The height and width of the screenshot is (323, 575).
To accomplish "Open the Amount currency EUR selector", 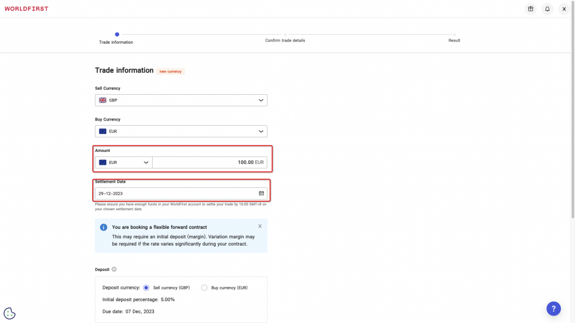I will pyautogui.click(x=124, y=163).
